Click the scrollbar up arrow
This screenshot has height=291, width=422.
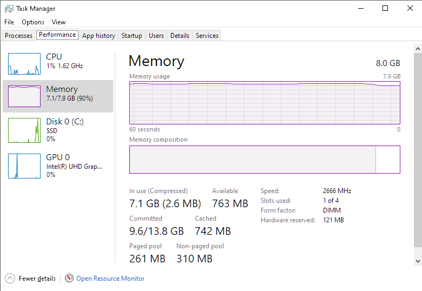[x=418, y=49]
